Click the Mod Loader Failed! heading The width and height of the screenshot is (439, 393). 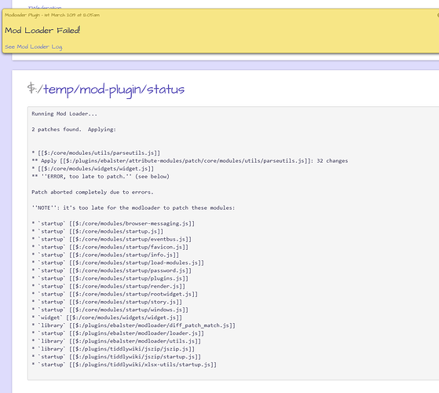click(42, 30)
